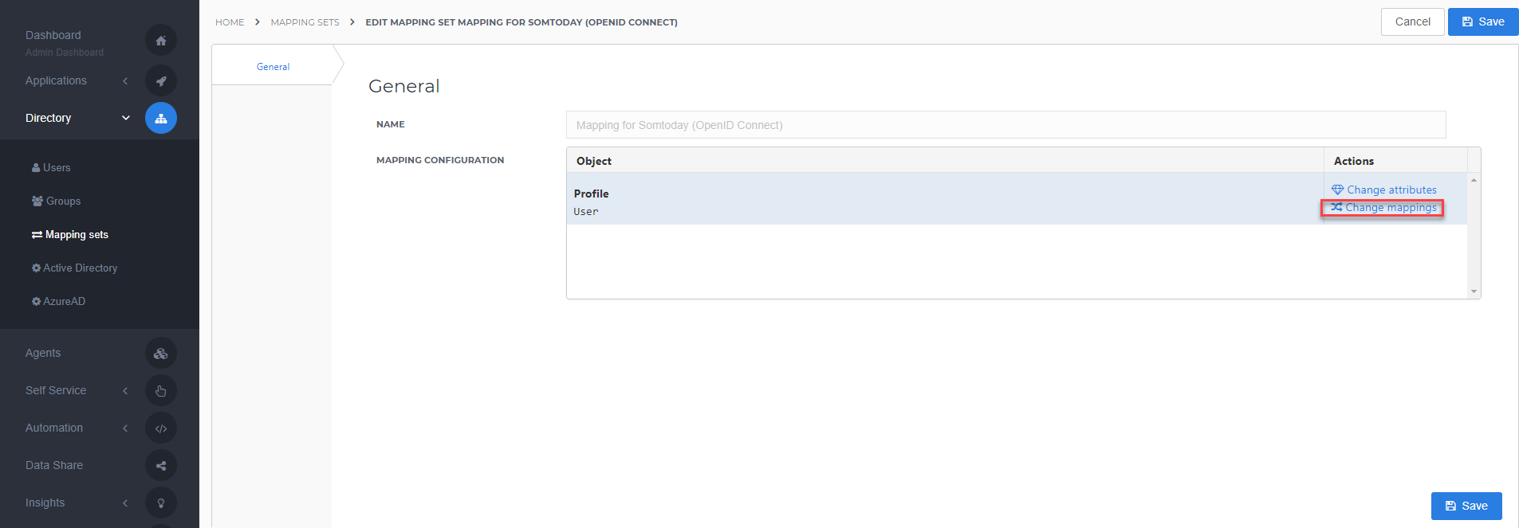This screenshot has height=528, width=1519.
Task: Click the Self Service hand icon
Action: tap(161, 391)
